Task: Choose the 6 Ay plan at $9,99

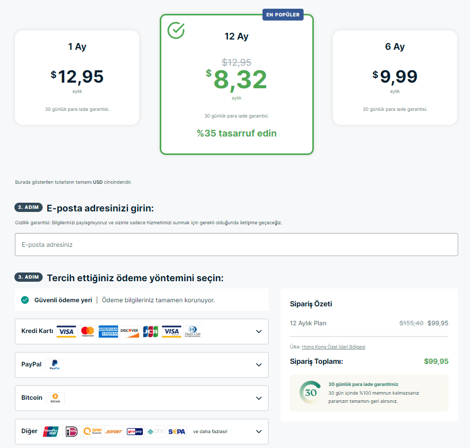Action: tap(394, 77)
